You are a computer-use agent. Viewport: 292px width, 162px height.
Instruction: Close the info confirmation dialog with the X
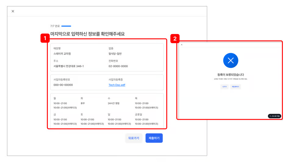13,11
